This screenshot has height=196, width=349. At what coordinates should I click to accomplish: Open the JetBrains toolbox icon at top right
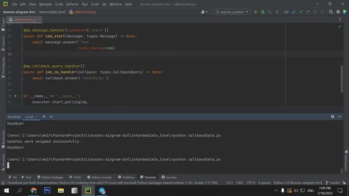tap(345, 12)
